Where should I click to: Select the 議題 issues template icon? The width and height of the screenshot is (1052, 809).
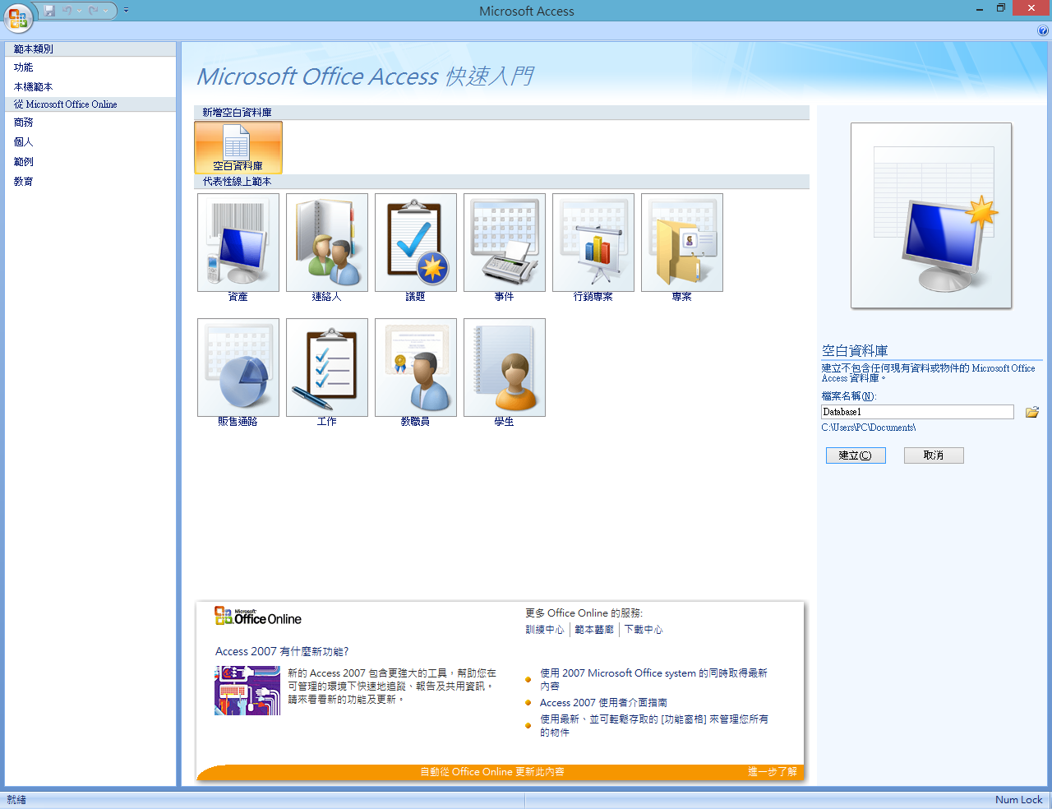click(x=416, y=243)
